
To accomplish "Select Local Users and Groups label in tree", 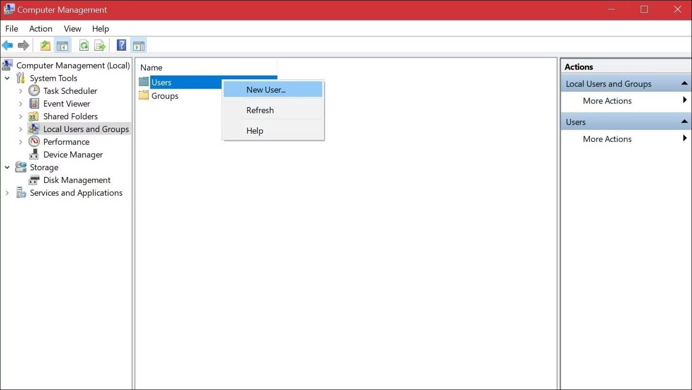I will [x=86, y=129].
